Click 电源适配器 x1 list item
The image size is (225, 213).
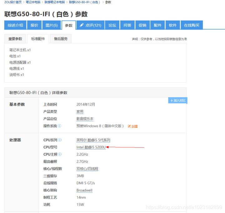click(x=20, y=62)
